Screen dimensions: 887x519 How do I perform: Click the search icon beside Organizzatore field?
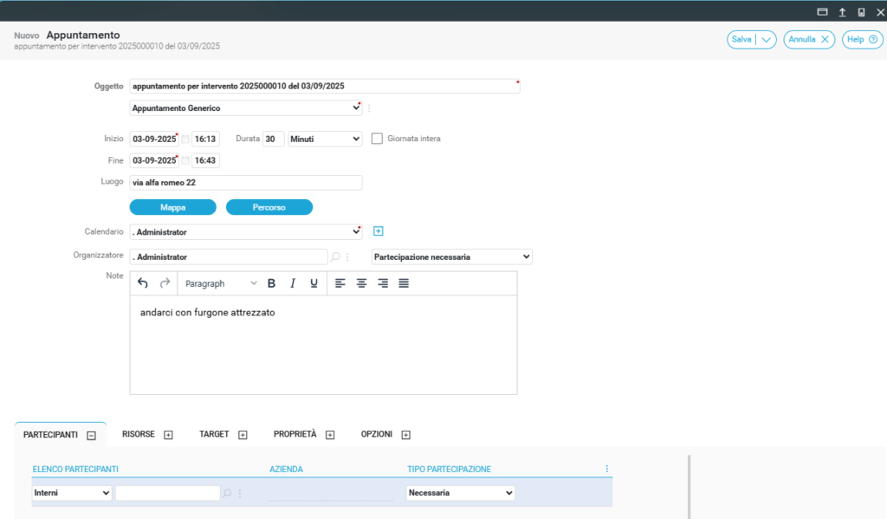pyautogui.click(x=336, y=257)
